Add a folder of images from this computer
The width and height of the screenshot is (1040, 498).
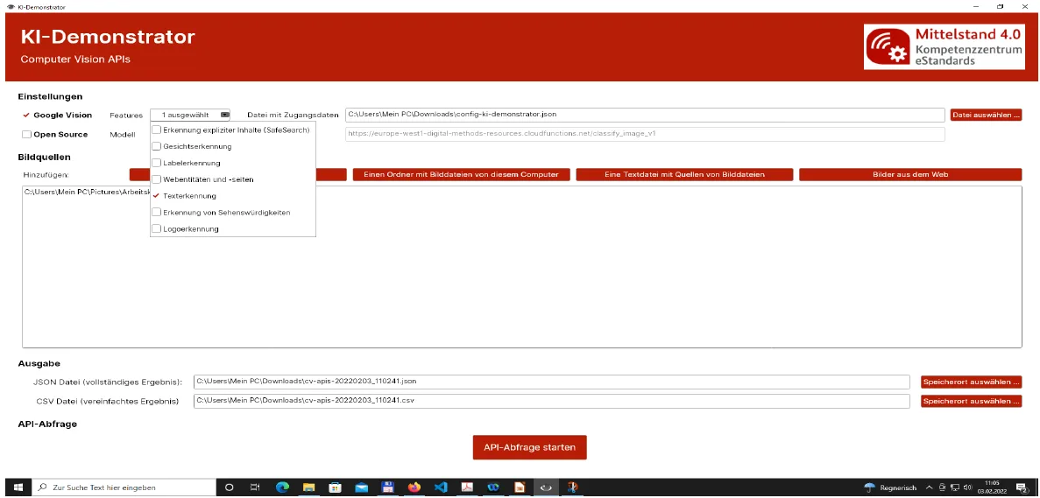[x=461, y=175]
